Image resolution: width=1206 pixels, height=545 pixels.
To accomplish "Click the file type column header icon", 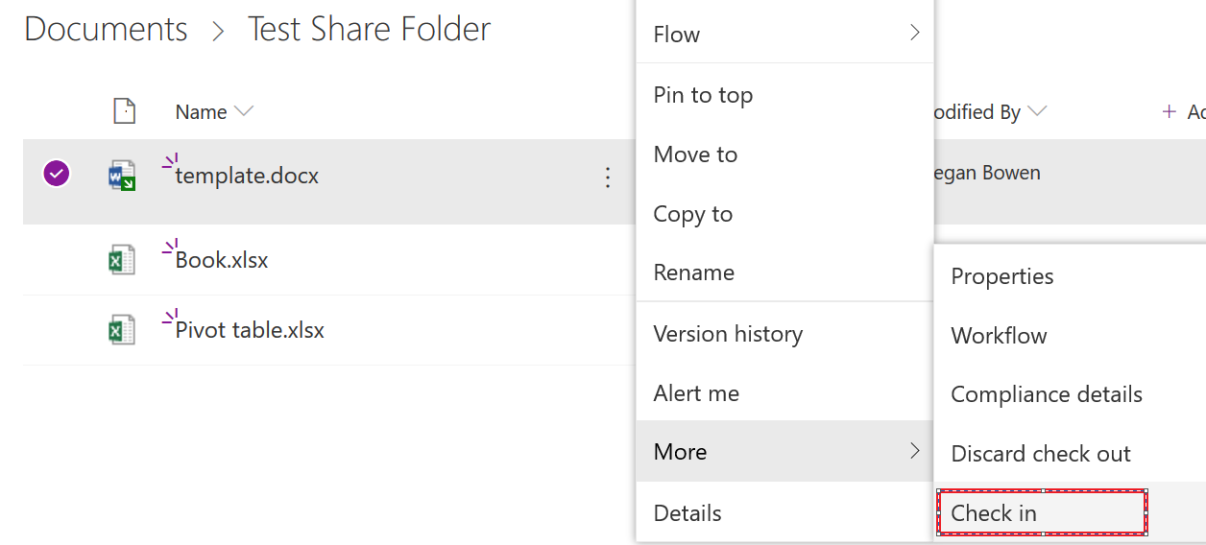I will [x=125, y=111].
